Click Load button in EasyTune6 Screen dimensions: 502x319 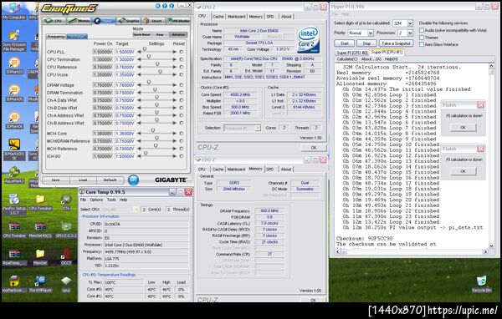click(83, 180)
